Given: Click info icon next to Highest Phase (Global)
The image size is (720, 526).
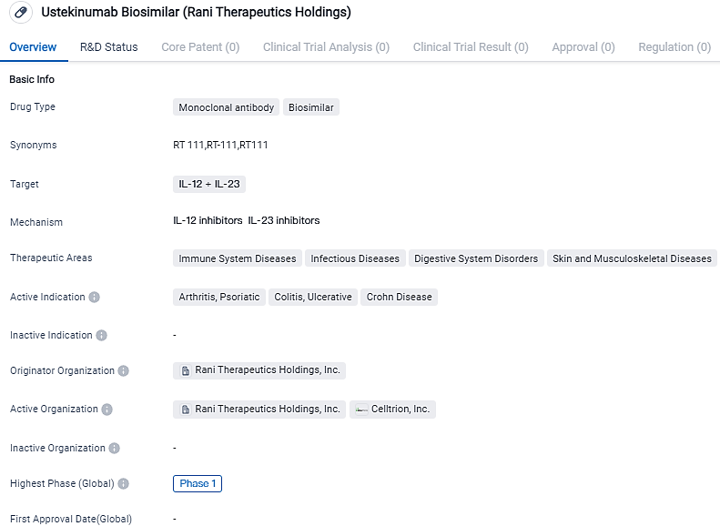Looking at the screenshot, I should tap(124, 484).
